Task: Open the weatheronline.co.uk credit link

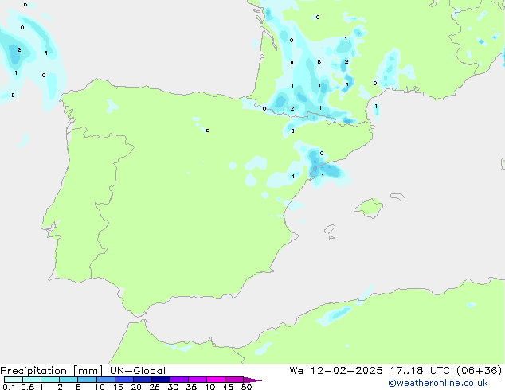Action: [438, 383]
